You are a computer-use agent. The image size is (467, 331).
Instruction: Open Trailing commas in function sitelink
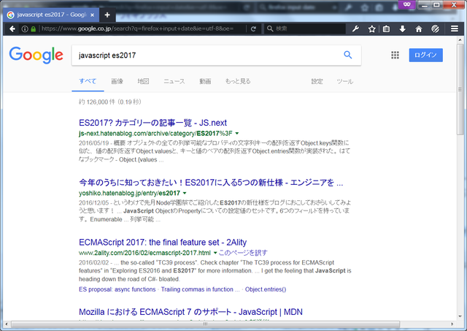click(x=200, y=289)
